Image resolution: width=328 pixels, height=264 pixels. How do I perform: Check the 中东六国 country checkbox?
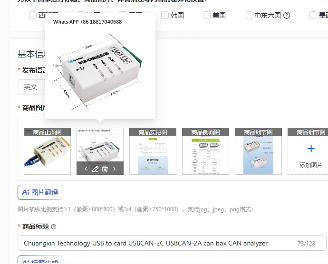tap(249, 15)
